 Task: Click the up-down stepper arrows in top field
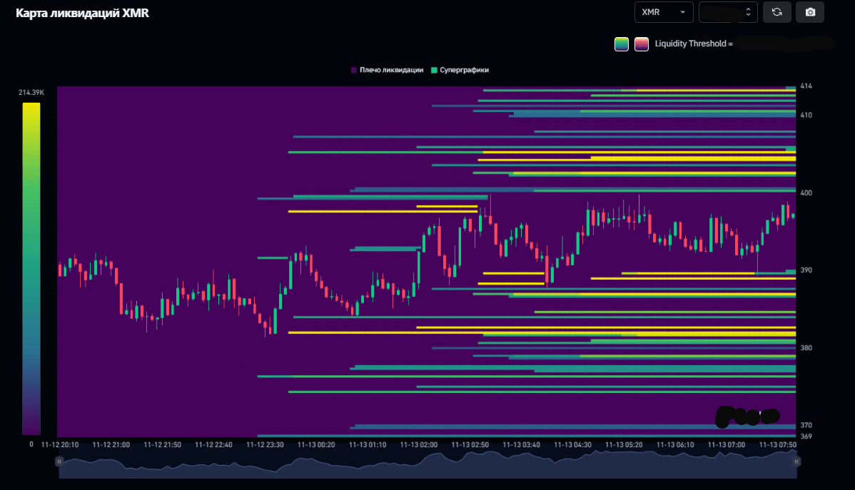pyautogui.click(x=747, y=12)
